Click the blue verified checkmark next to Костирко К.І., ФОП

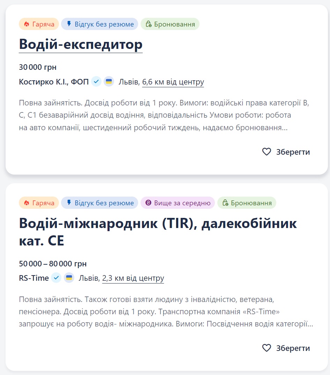point(96,81)
